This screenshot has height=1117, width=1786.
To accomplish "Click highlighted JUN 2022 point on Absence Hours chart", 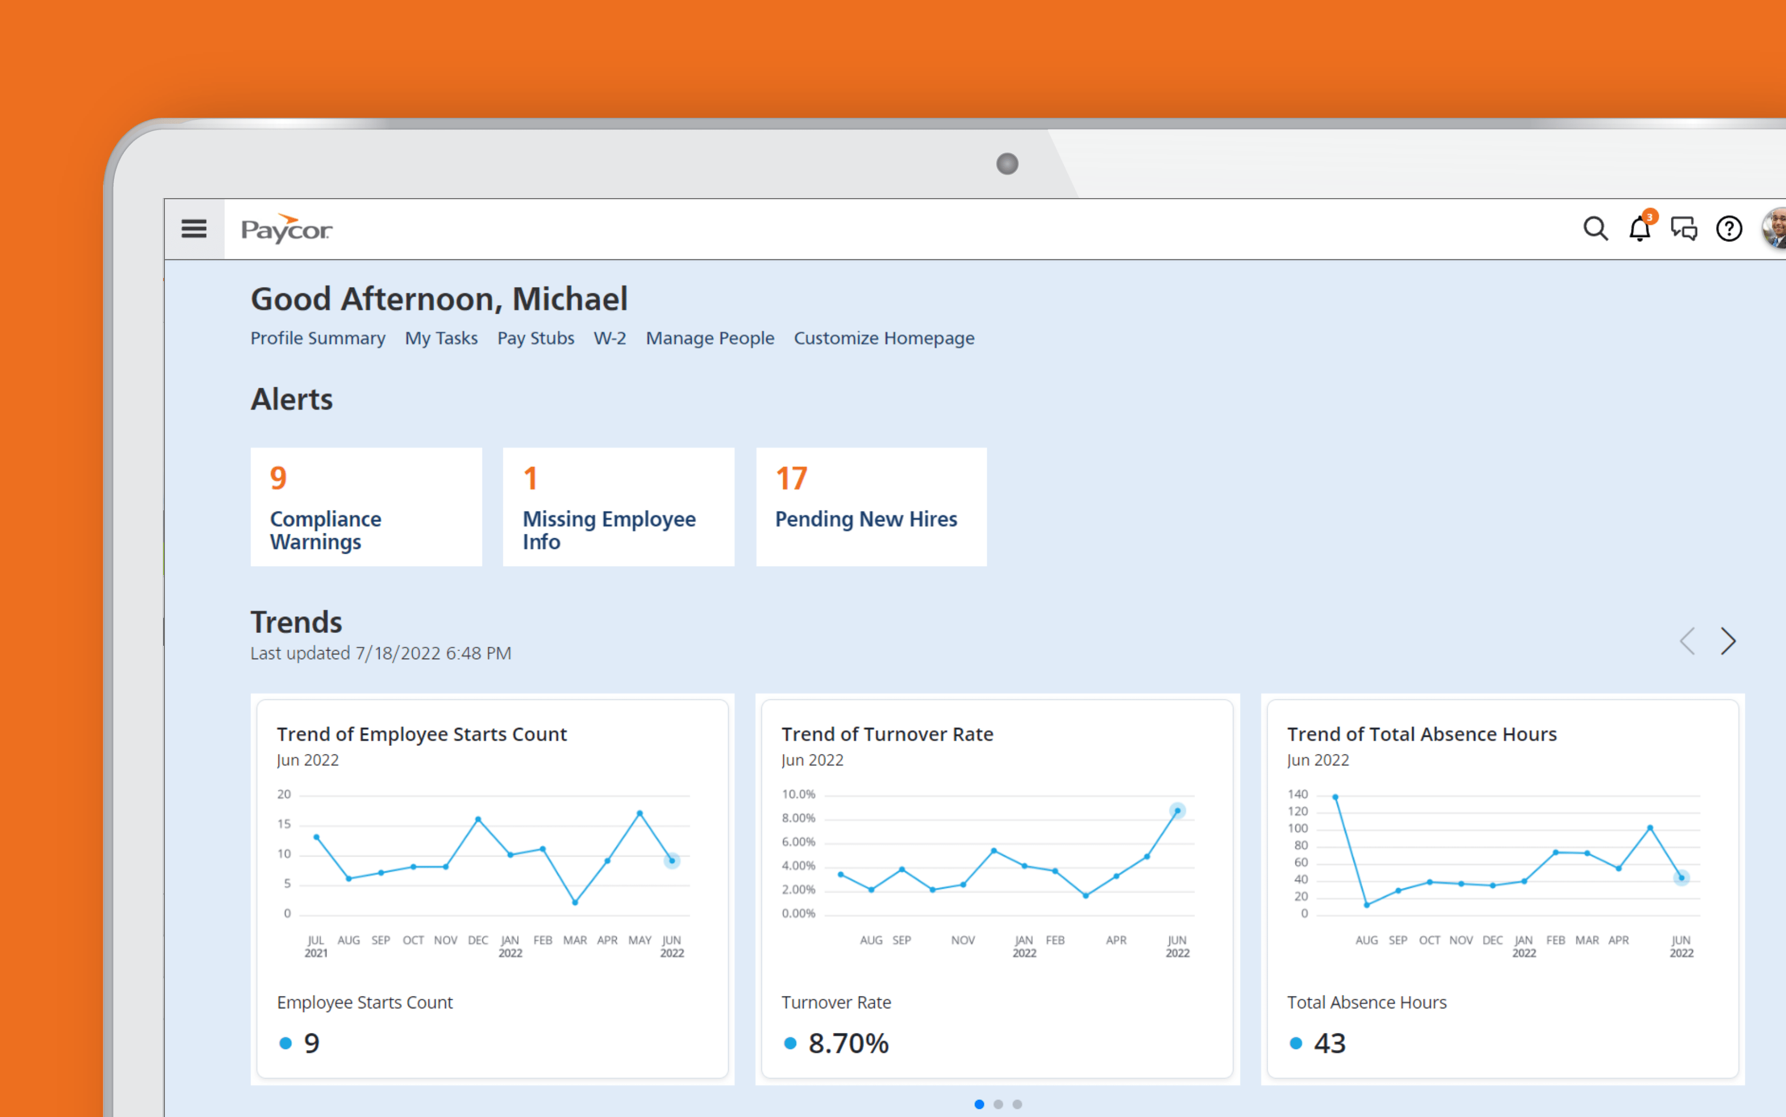I will (x=1682, y=878).
